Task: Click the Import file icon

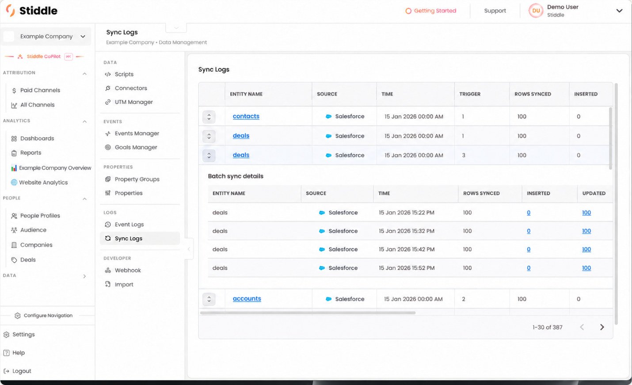Action: (108, 284)
